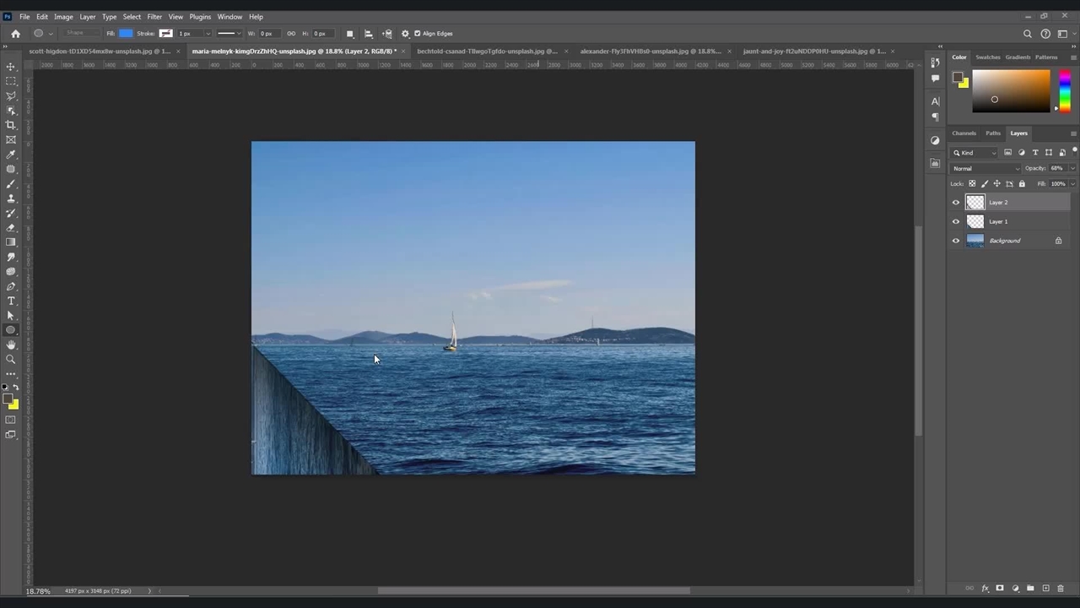Switch to the Channels tab
Viewport: 1080px width, 608px height.
point(964,133)
